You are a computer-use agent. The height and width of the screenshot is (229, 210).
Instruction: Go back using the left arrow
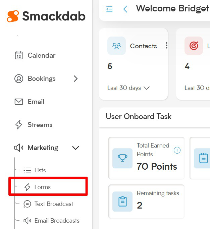[x=125, y=9]
